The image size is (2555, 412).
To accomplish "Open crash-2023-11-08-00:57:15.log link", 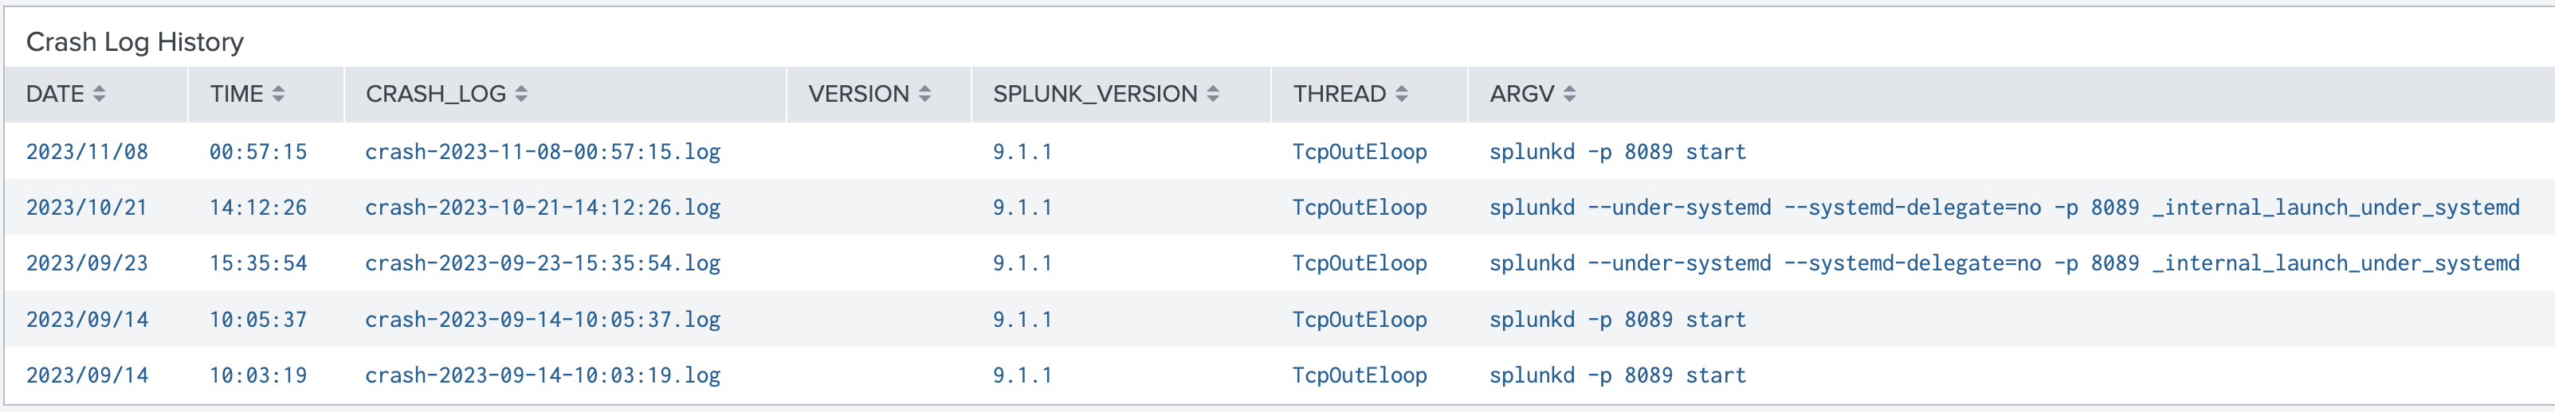I will pyautogui.click(x=543, y=152).
